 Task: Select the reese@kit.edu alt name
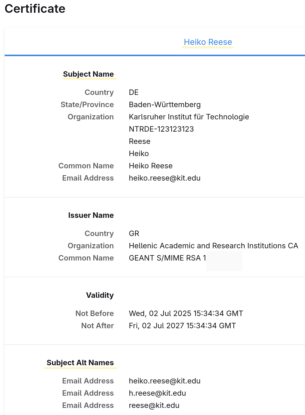click(x=154, y=405)
